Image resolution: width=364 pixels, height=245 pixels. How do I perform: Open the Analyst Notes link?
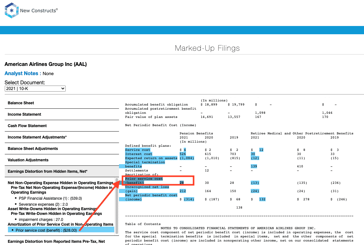tap(23, 74)
